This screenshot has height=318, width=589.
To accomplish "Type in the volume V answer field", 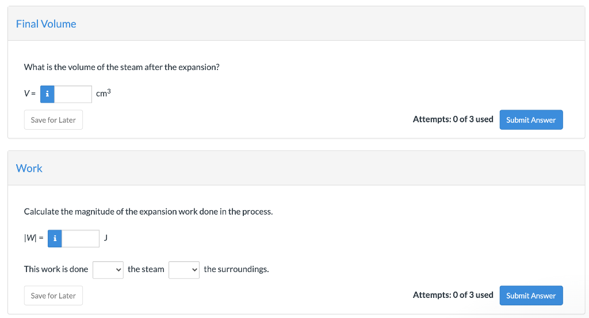I will coord(73,94).
